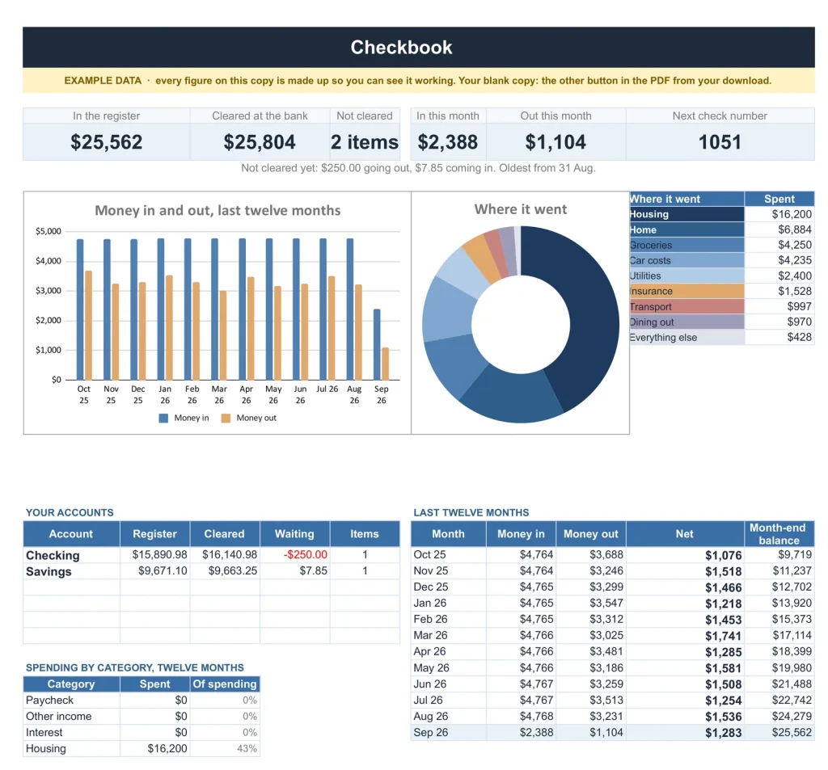The height and width of the screenshot is (770, 828).
Task: Select the Jan 26 row label in the Last Twelve Months table
Action: pyautogui.click(x=430, y=603)
